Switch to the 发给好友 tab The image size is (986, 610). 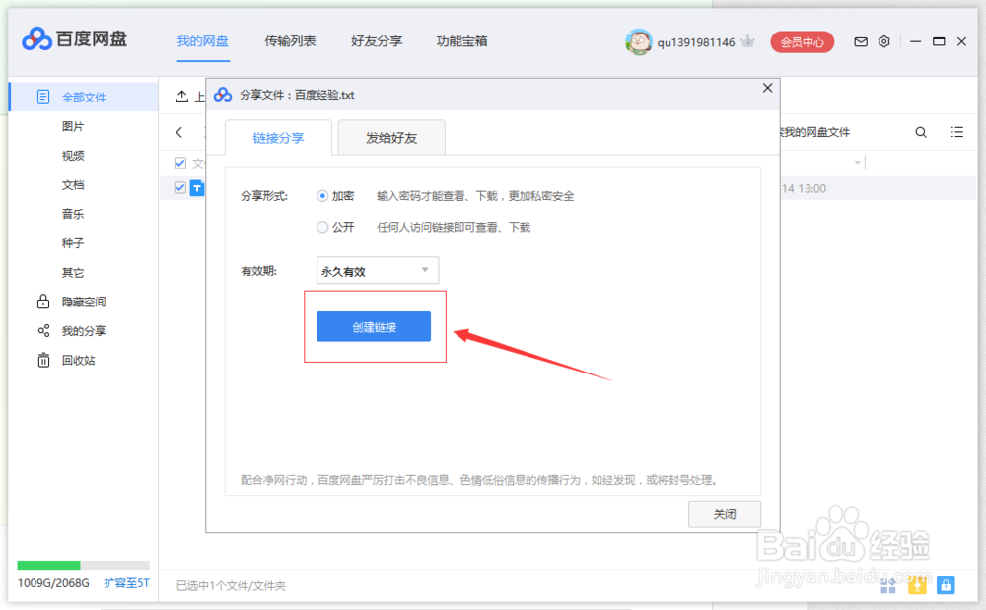pos(390,138)
